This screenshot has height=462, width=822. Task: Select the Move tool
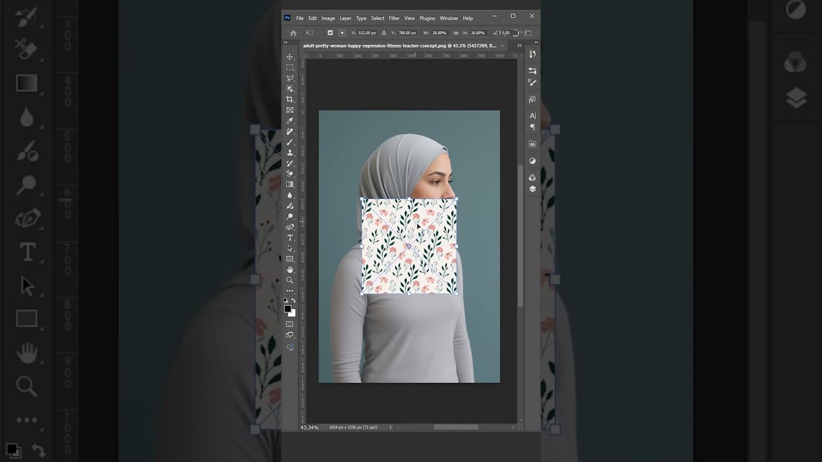(290, 57)
